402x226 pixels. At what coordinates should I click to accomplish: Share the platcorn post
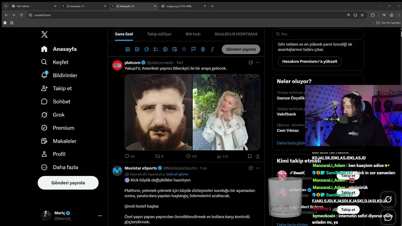coord(258,156)
